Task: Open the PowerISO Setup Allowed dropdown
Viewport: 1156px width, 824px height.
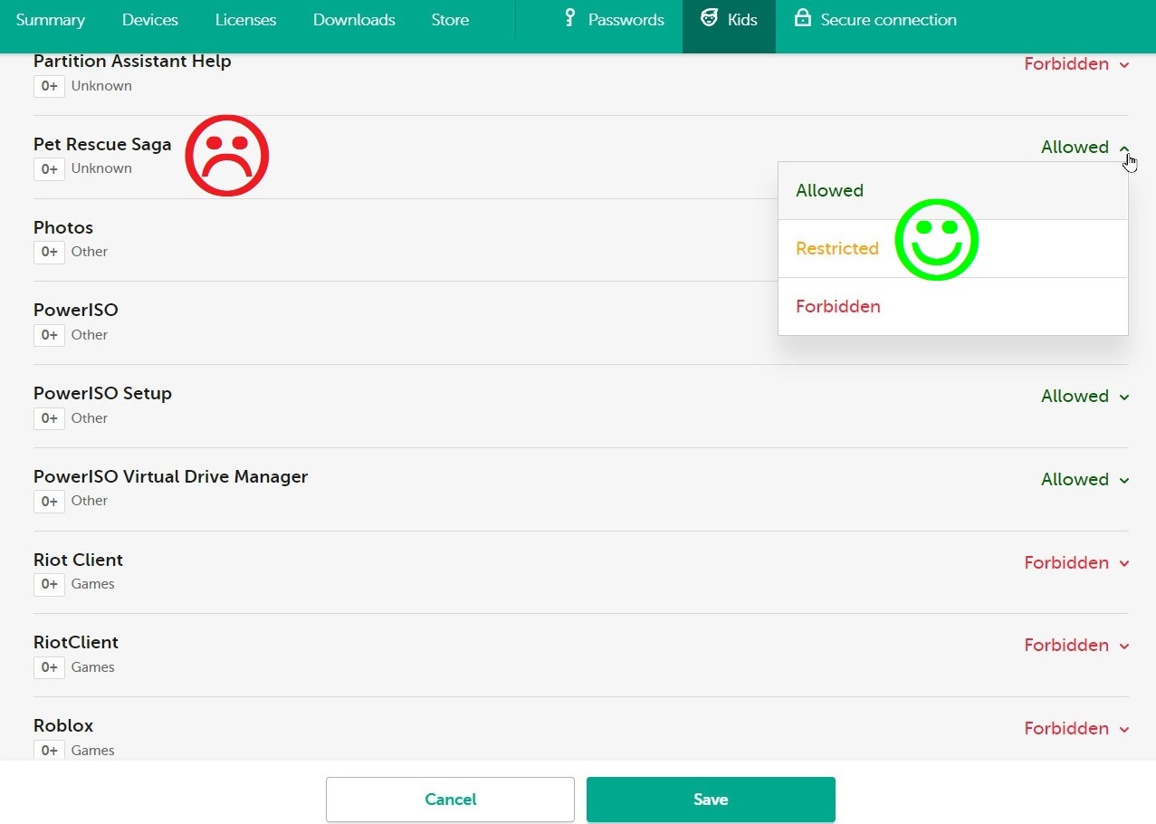Action: [x=1085, y=397]
